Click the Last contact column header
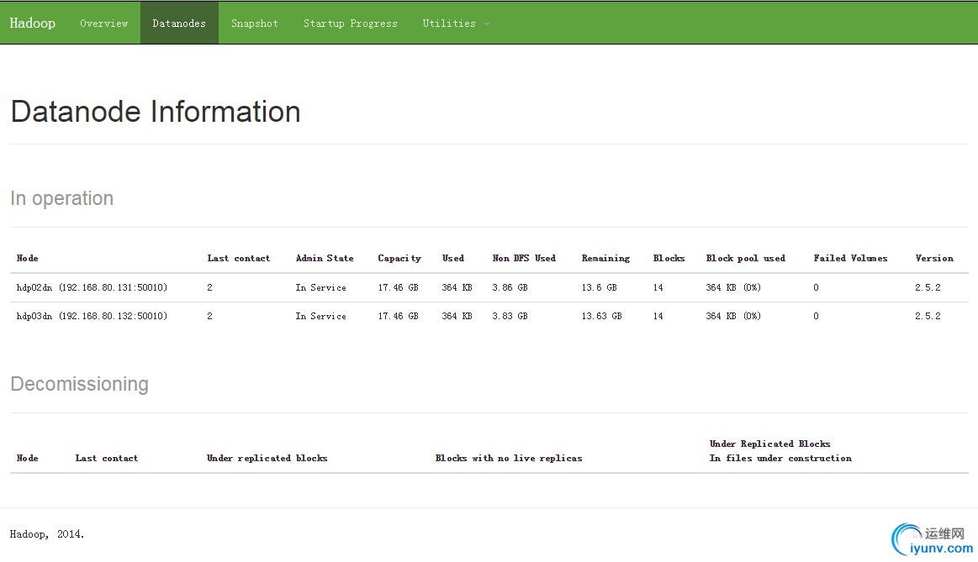Viewport: 978px width, 562px height. coord(239,258)
